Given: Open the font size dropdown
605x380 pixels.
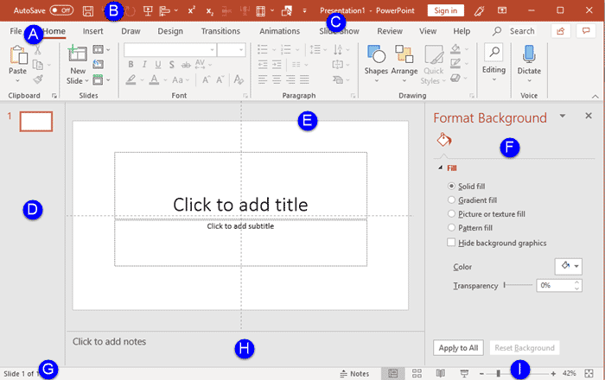Looking at the screenshot, I should (241, 50).
